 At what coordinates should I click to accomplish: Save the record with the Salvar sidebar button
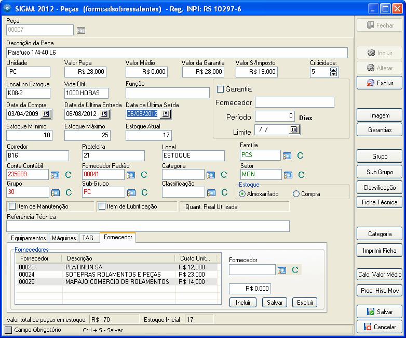(380, 312)
